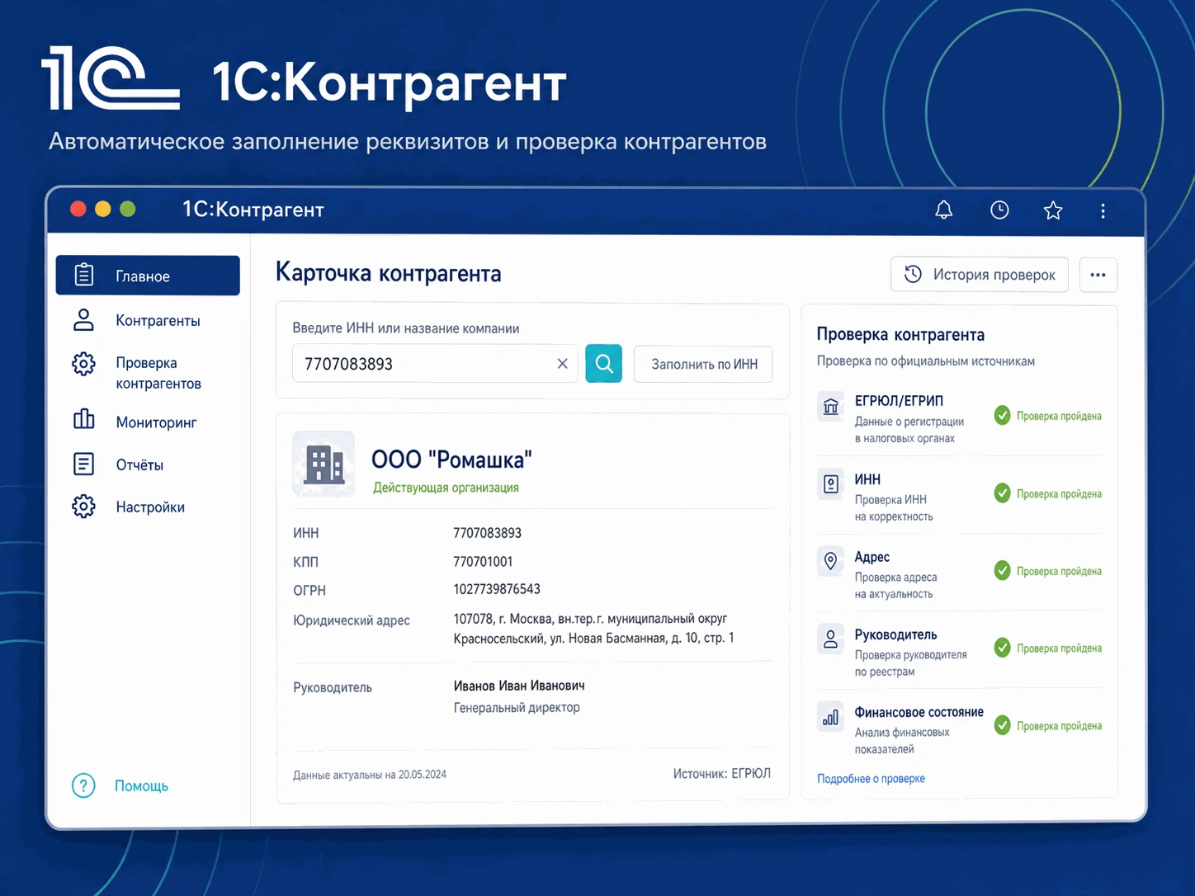Click the person icon next to Контрагенты
This screenshot has height=896, width=1195.
click(x=84, y=320)
